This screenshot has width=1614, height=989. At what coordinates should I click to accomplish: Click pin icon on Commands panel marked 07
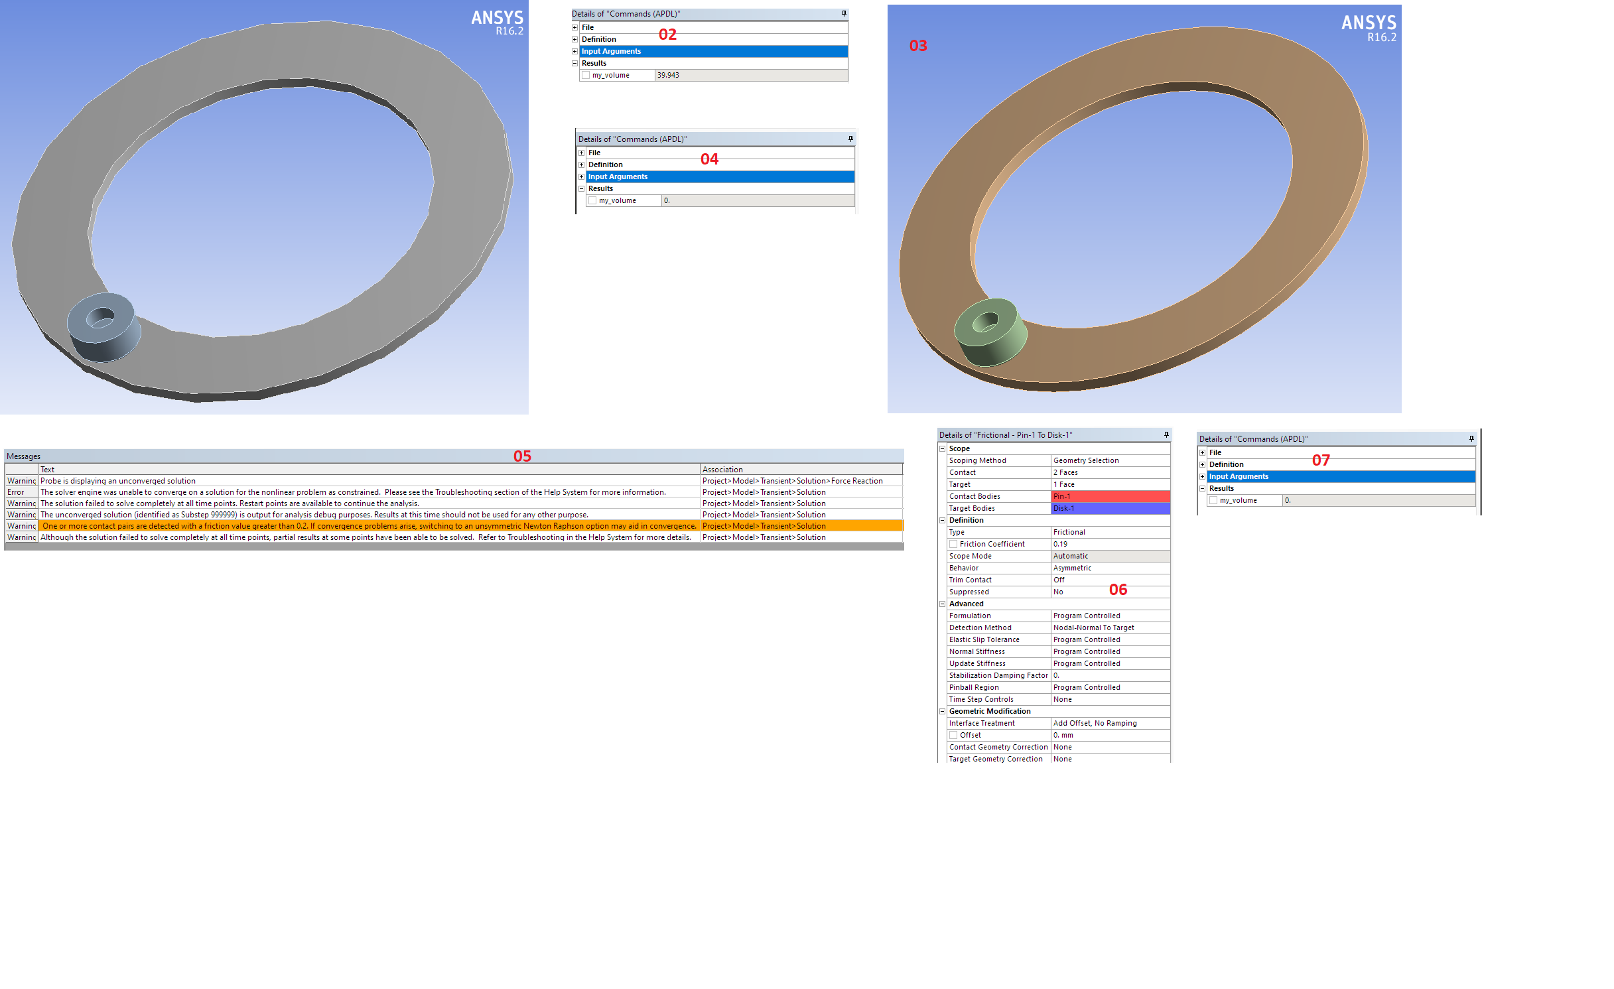coord(1471,439)
